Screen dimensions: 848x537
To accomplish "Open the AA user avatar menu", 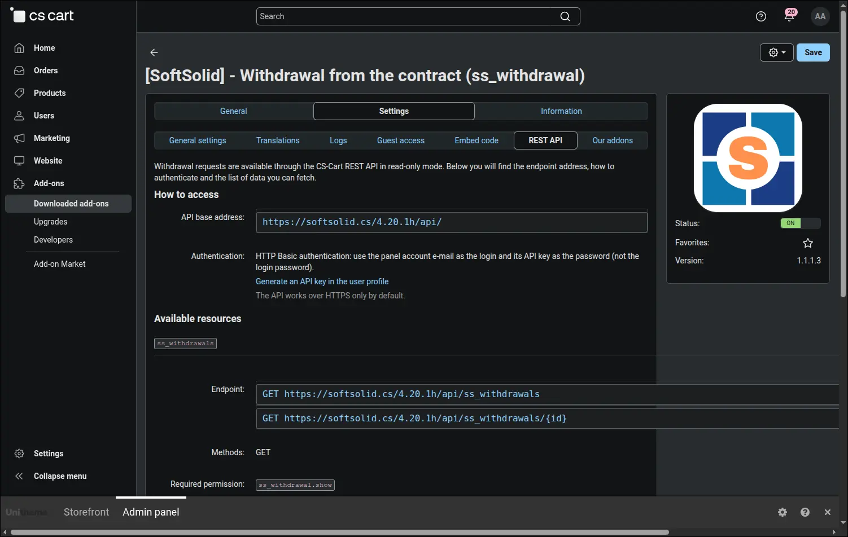I will click(x=820, y=16).
